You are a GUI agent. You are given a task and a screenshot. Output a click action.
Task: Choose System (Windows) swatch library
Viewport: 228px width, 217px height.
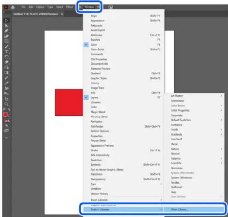(195, 177)
